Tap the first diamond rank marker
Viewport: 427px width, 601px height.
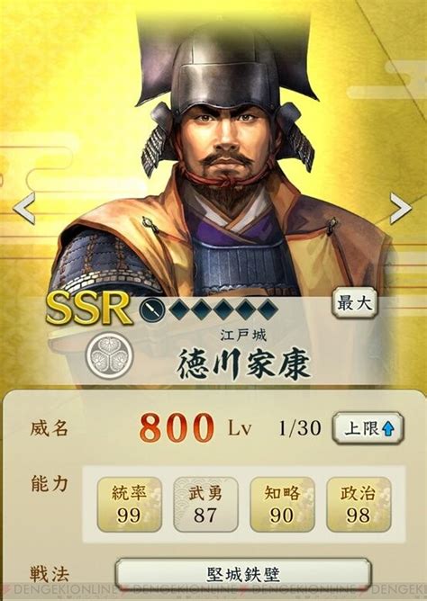pyautogui.click(x=178, y=309)
